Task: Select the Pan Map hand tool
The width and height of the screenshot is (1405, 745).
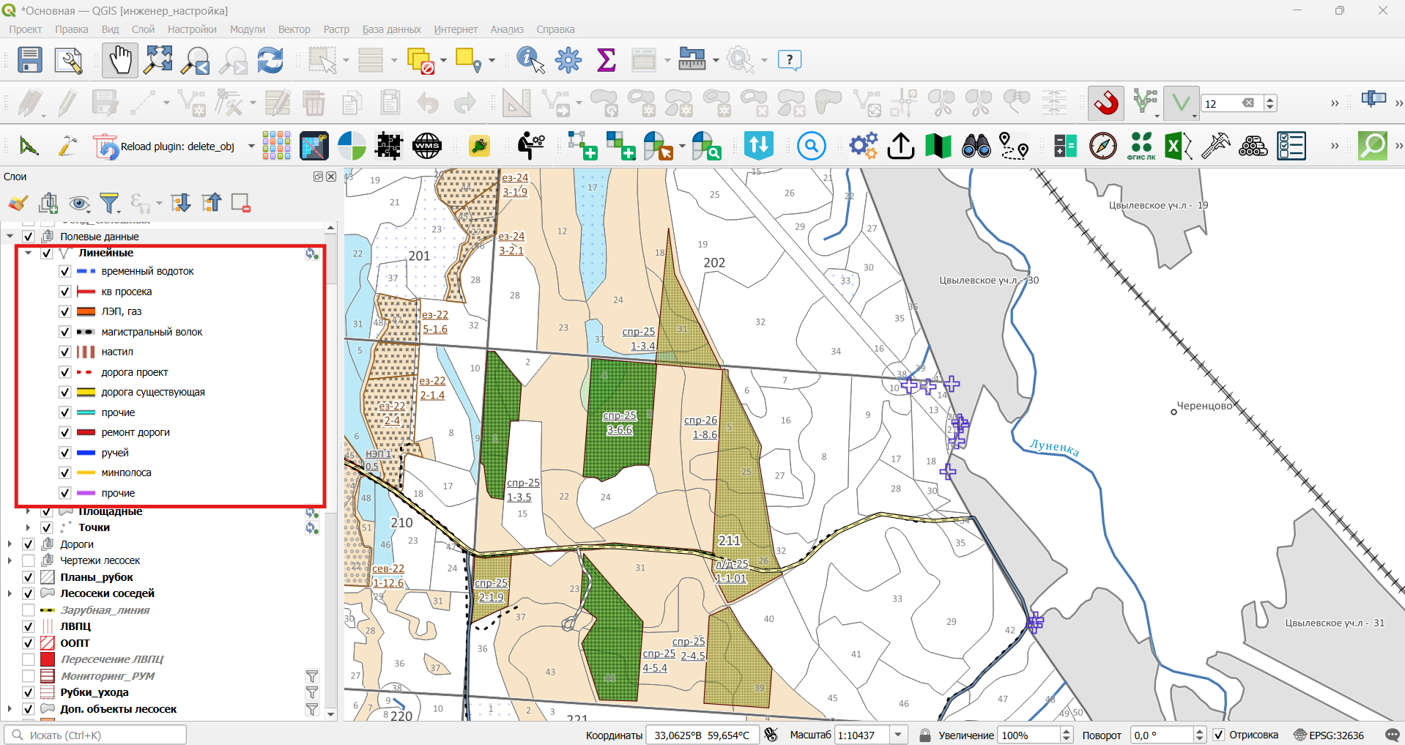Action: (120, 60)
